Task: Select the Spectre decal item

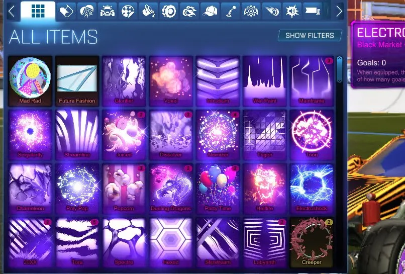Action: pyautogui.click(x=124, y=242)
